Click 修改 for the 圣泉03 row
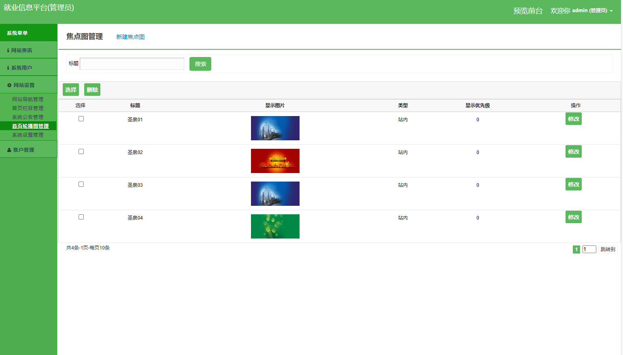623x355 pixels. point(573,184)
